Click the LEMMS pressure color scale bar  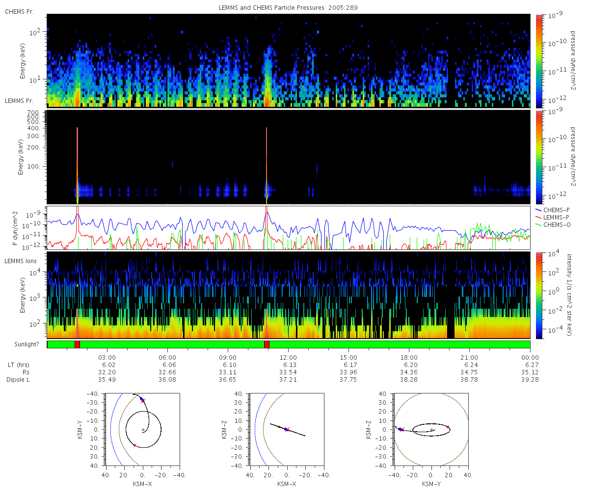click(x=539, y=157)
